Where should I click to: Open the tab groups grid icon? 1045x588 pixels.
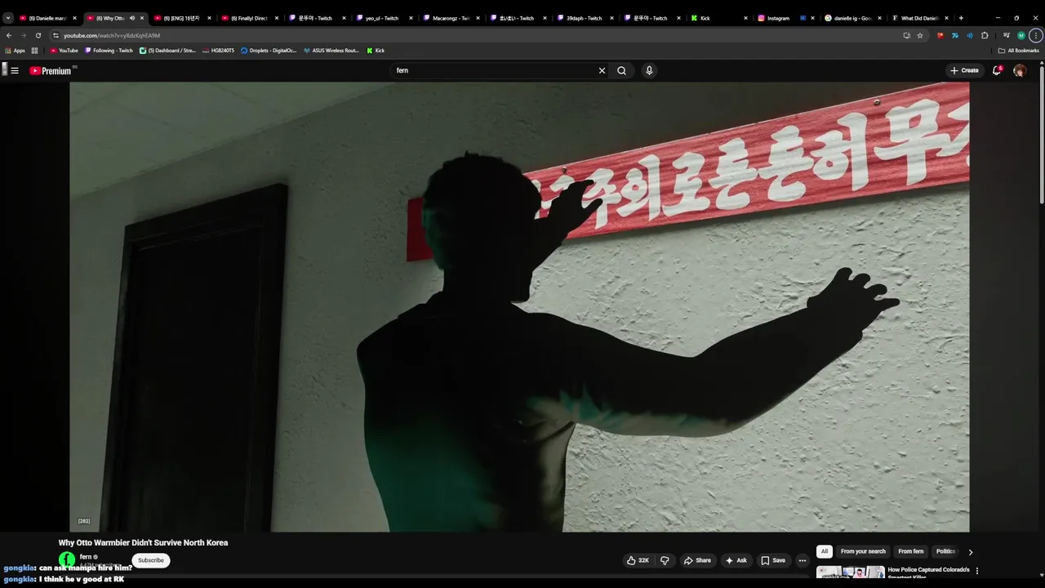pyautogui.click(x=34, y=51)
